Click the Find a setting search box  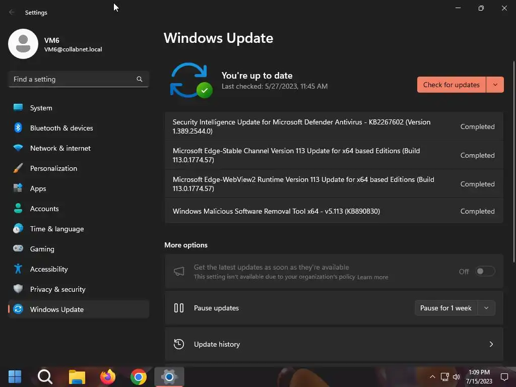click(x=79, y=79)
